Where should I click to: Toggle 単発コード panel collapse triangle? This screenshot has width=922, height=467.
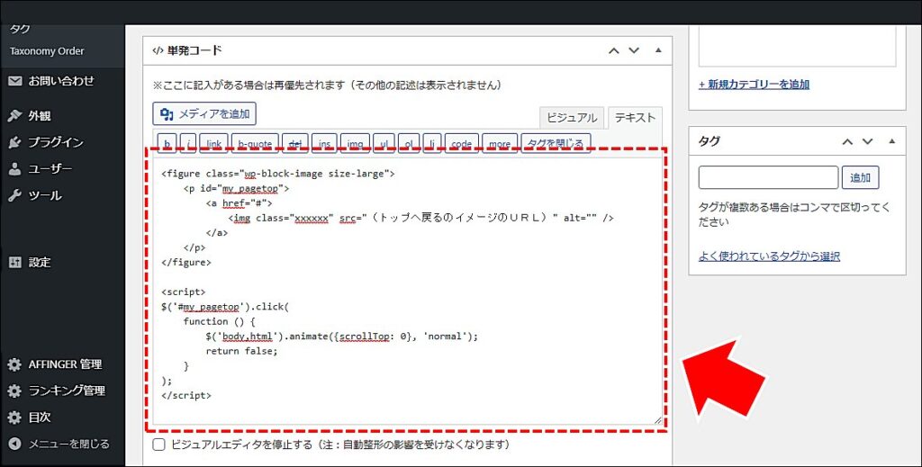tap(658, 50)
